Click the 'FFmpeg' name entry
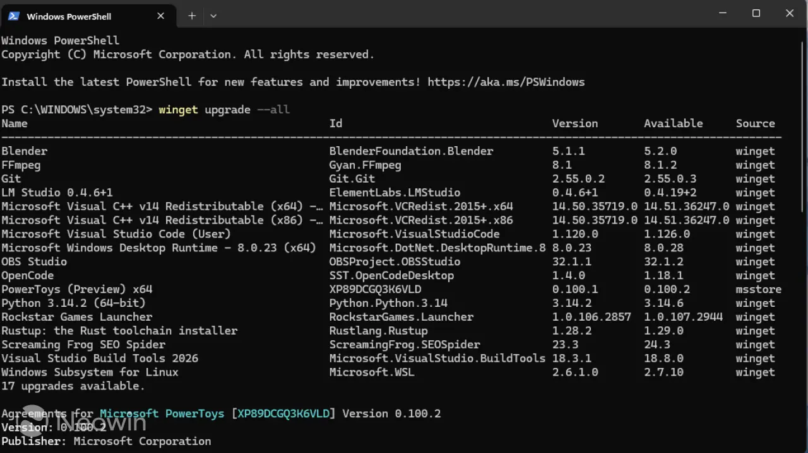This screenshot has height=453, width=808. click(21, 165)
